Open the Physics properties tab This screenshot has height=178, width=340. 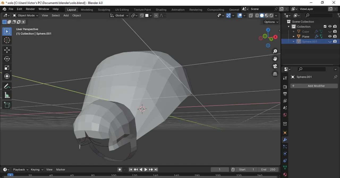point(285,154)
